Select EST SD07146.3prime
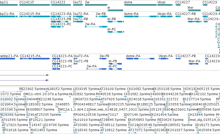The width and height of the screenshot is (220, 134). click(125, 117)
